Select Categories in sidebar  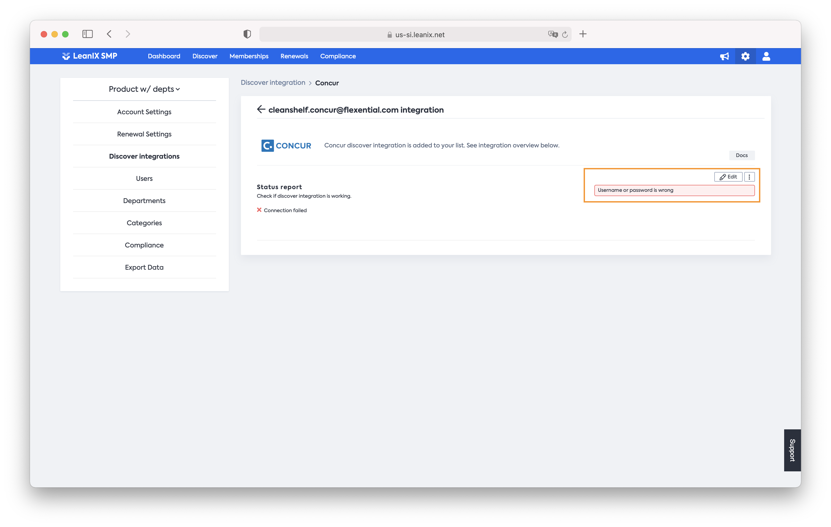pyautogui.click(x=144, y=223)
